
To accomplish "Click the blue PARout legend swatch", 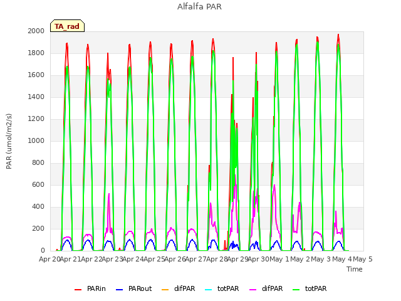I will [120, 290].
